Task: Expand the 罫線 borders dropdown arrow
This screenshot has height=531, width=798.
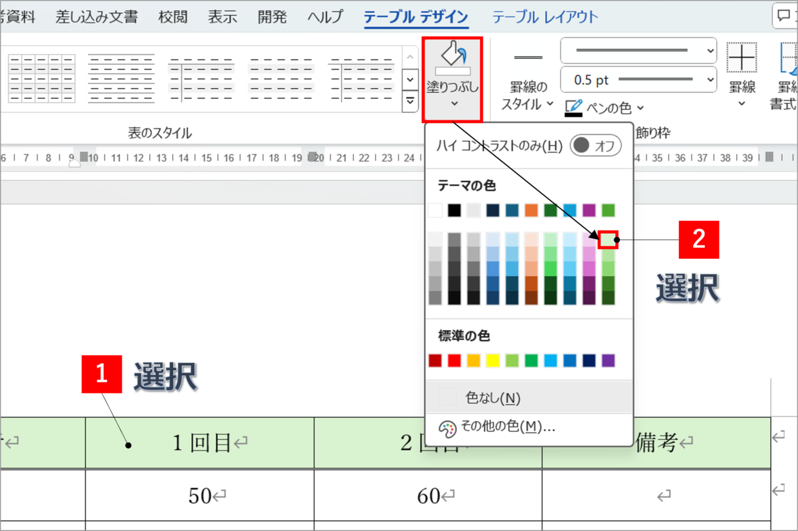Action: 742,104
